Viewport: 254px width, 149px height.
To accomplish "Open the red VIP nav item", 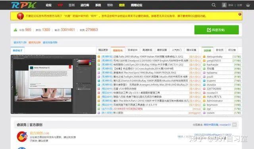I will (60, 5).
